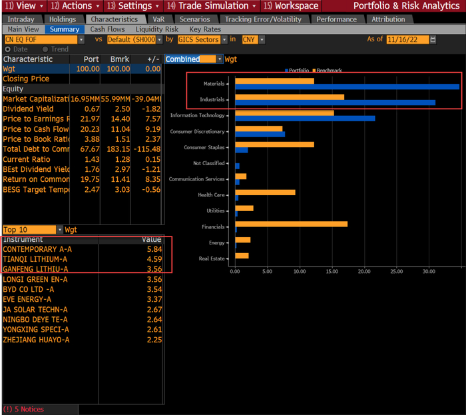This screenshot has width=466, height=415.
Task: Expand the Combined chart type dropdown
Action: click(x=220, y=59)
